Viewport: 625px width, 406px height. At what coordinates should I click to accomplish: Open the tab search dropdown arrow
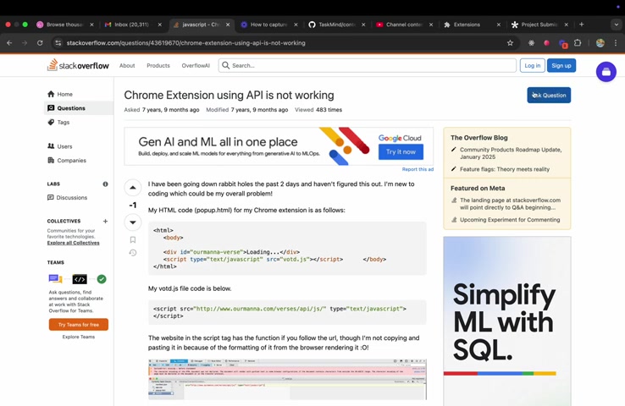(616, 25)
